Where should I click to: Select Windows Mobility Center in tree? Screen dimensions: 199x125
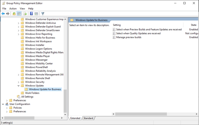[39, 63]
